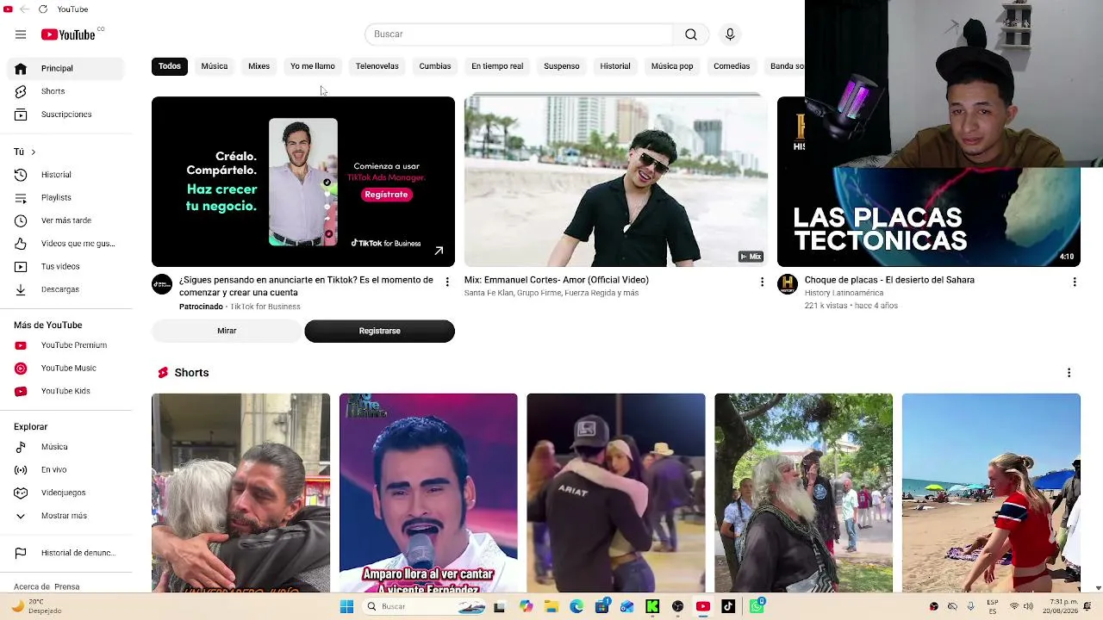
Task: Select the Música pop chip
Action: point(672,66)
